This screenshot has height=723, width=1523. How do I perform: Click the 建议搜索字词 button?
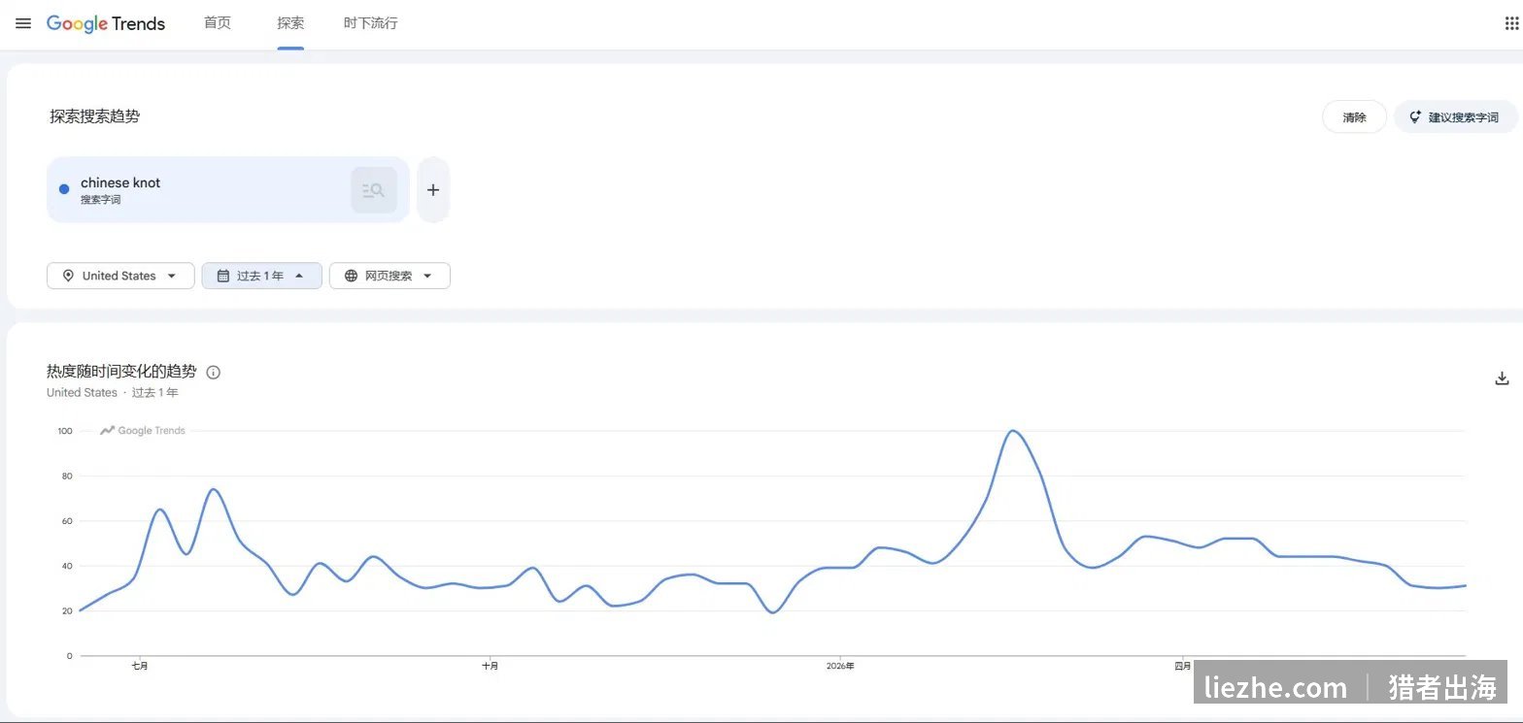pyautogui.click(x=1455, y=117)
